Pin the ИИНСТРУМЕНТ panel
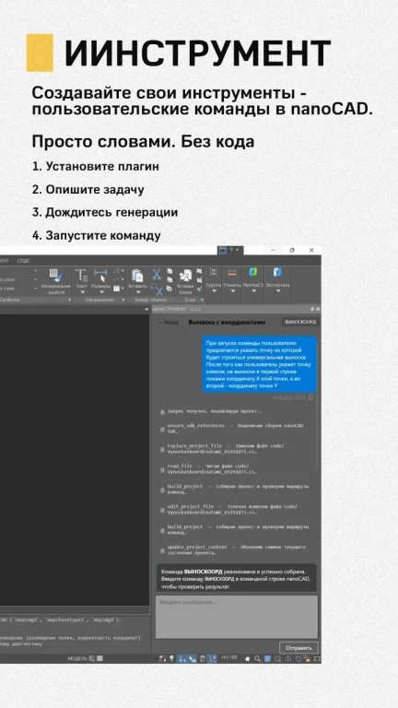This screenshot has height=708, width=398. (312, 310)
